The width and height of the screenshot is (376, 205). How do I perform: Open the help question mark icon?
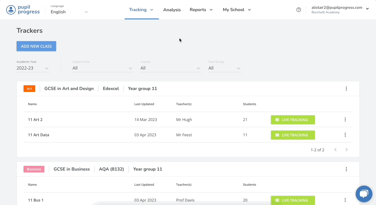(299, 10)
